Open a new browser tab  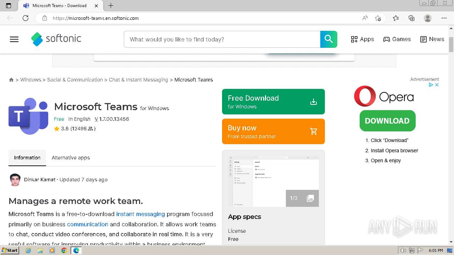(x=111, y=6)
